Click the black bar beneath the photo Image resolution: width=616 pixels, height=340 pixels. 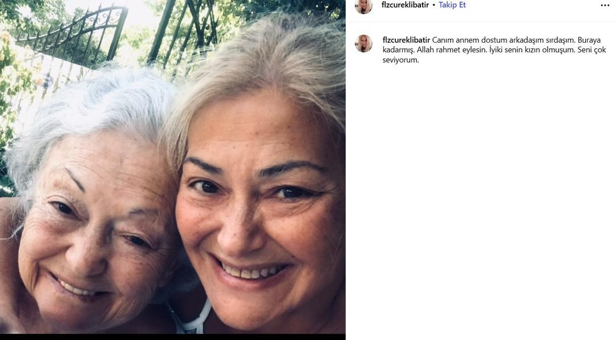(x=172, y=337)
